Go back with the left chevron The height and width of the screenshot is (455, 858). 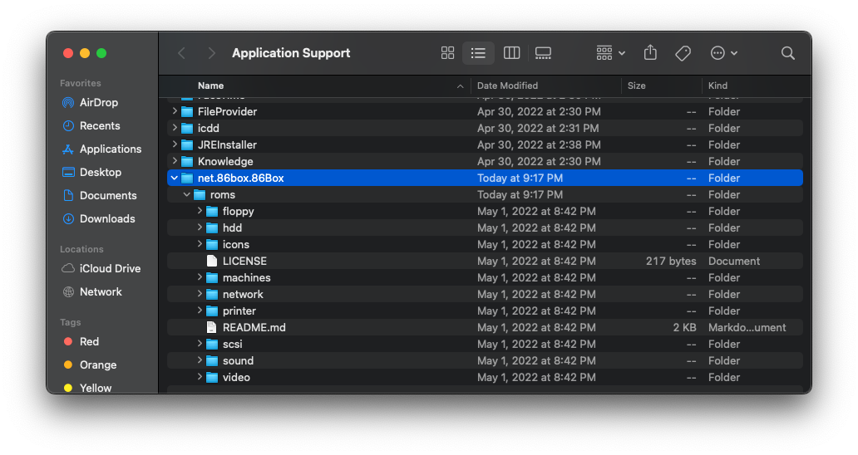181,53
